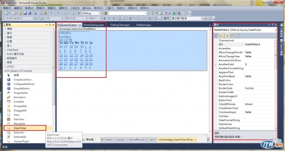Click the Prev link in calendar
The image size is (285, 151).
pyautogui.click(x=62, y=37)
